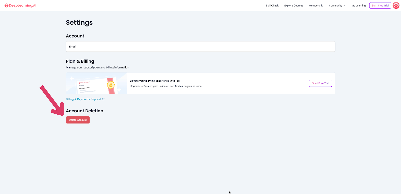The image size is (401, 194).
Task: Click the Elevate your learning experience text
Action: coord(155,81)
